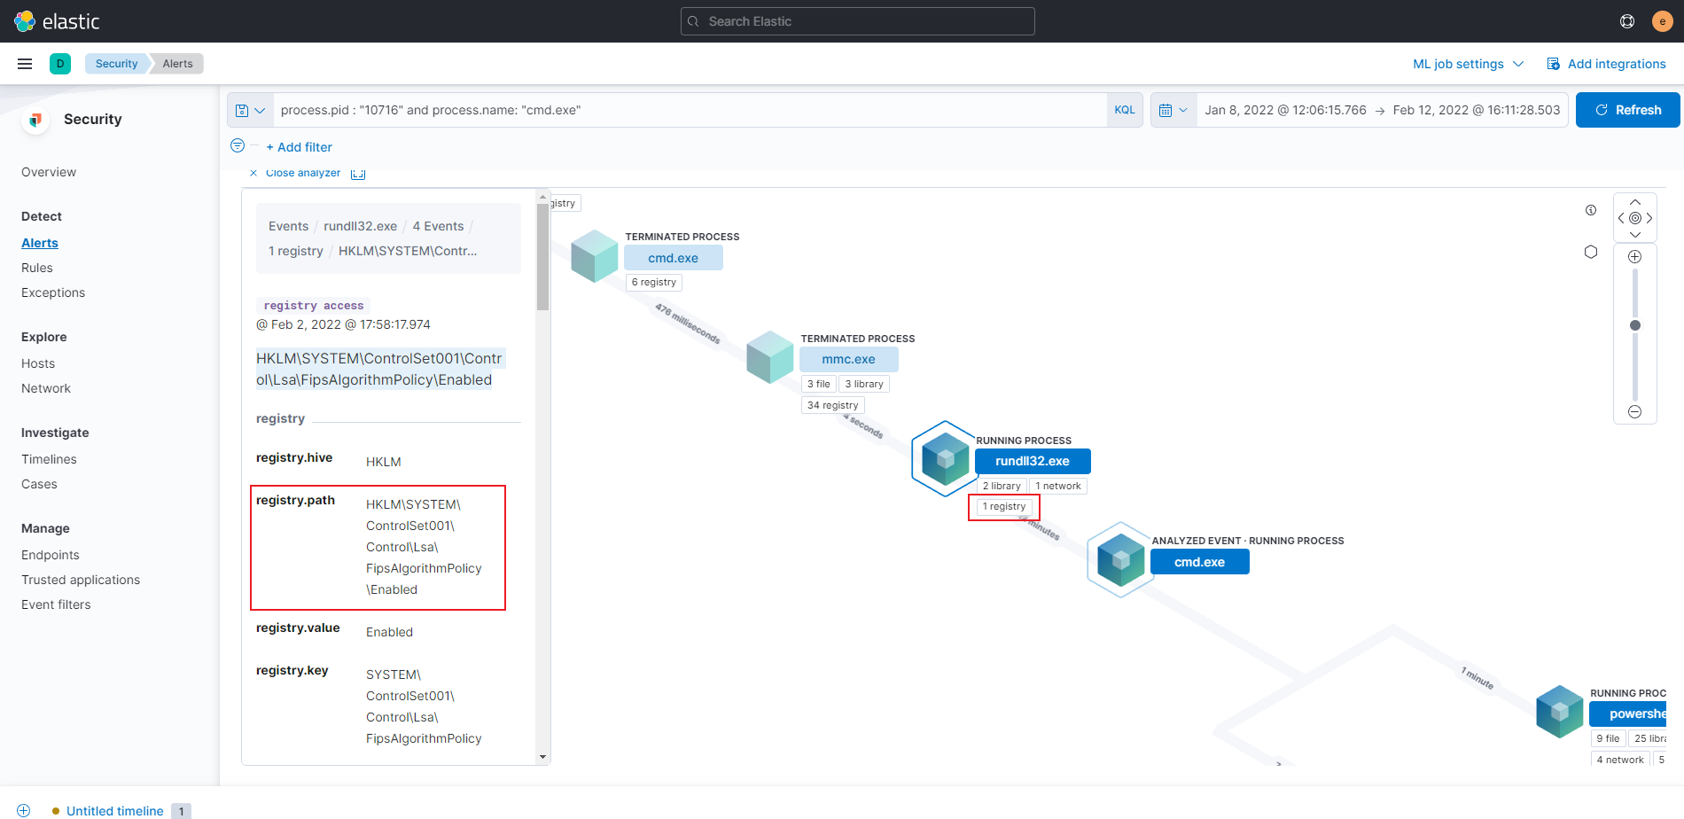
Task: Open the filter options menu icon
Action: (x=238, y=146)
